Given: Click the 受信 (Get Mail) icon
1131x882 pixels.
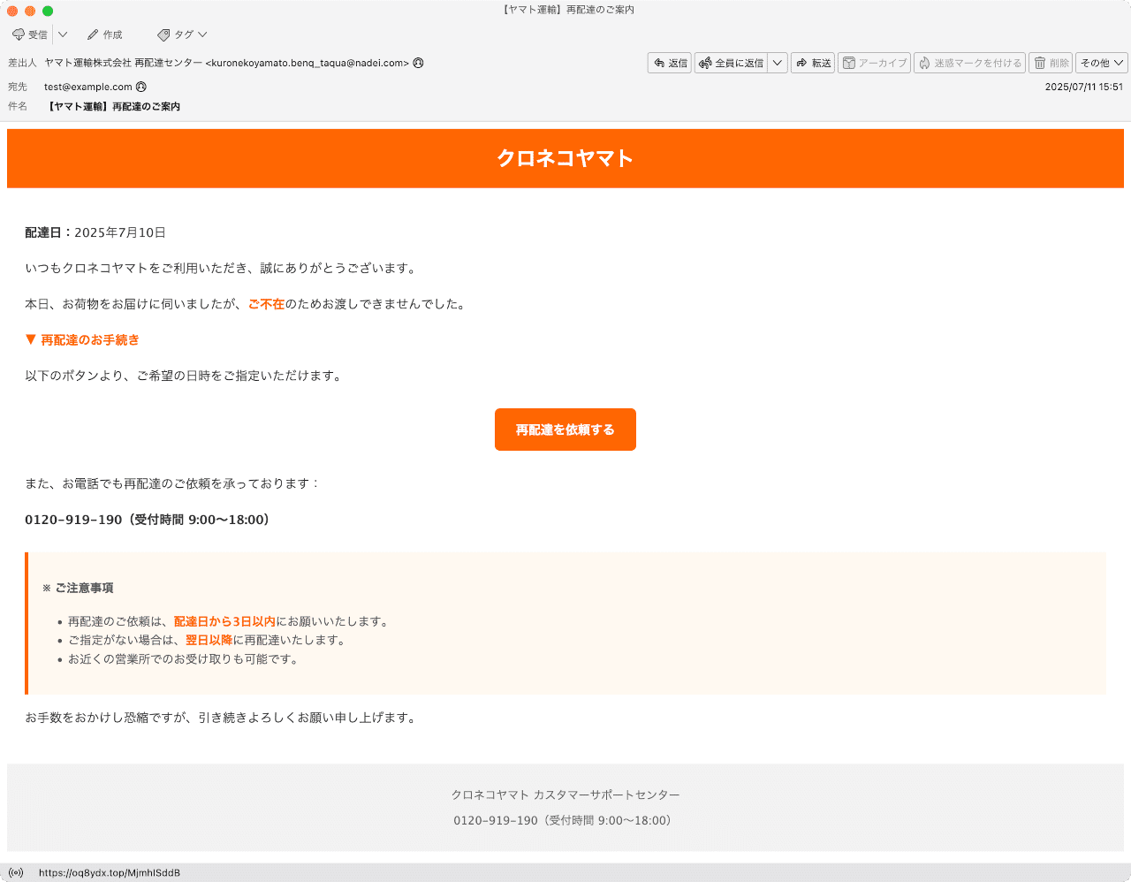Looking at the screenshot, I should click(19, 34).
